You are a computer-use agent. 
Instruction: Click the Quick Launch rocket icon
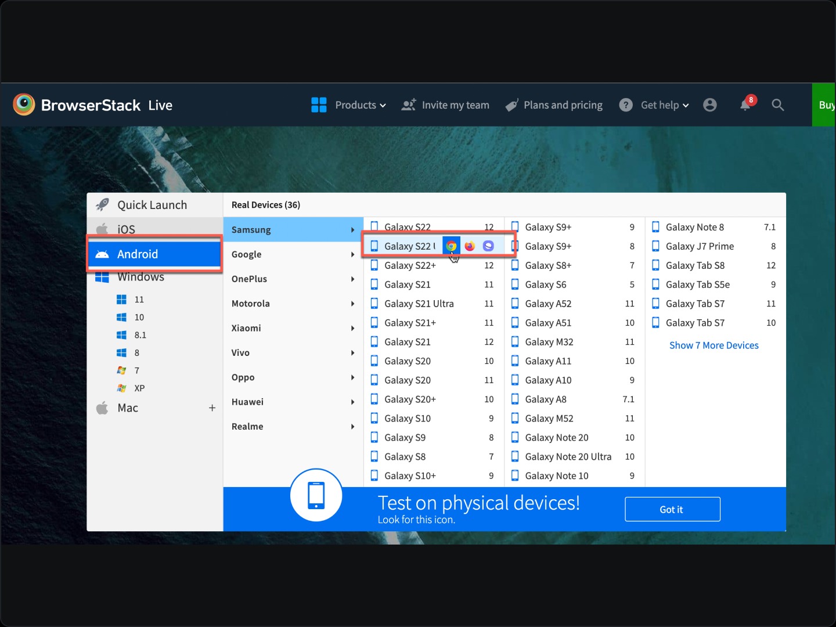pos(102,204)
